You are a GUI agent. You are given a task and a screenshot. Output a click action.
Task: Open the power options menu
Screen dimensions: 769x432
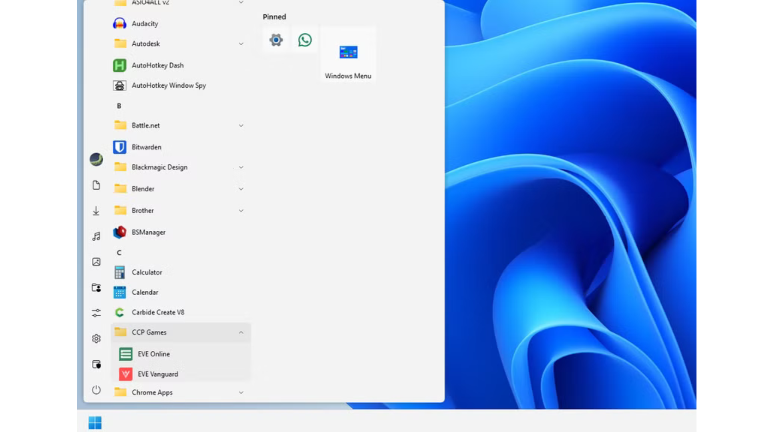96,390
